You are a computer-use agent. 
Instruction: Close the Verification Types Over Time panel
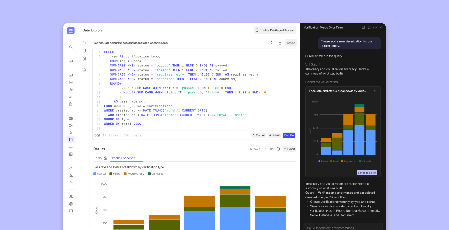pyautogui.click(x=381, y=28)
